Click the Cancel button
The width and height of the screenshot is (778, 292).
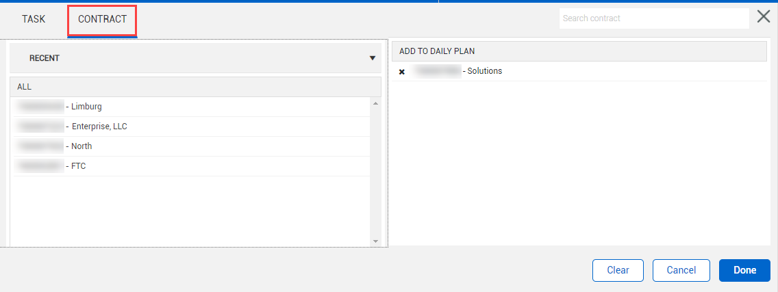pyautogui.click(x=681, y=270)
